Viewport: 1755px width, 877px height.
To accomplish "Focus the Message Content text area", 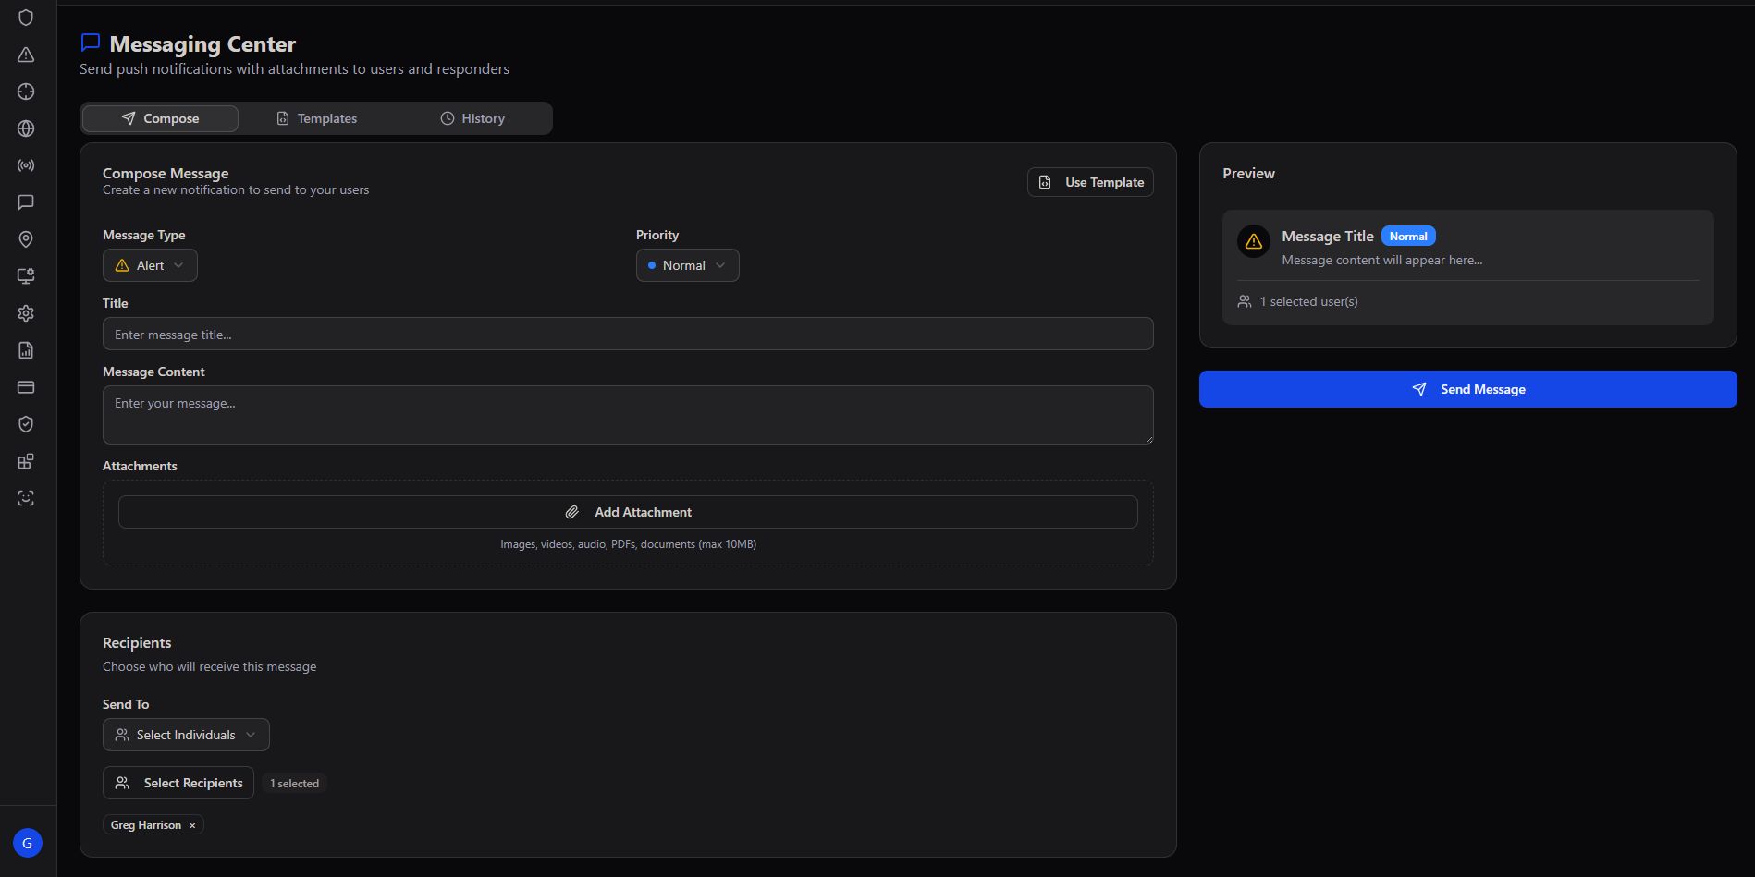I will pyautogui.click(x=628, y=415).
